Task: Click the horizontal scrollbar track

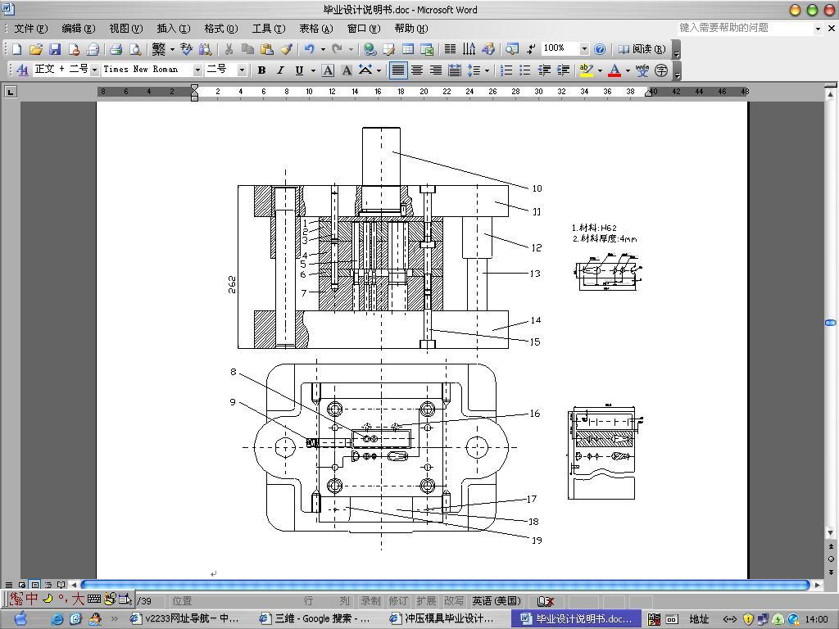Action: [445, 585]
